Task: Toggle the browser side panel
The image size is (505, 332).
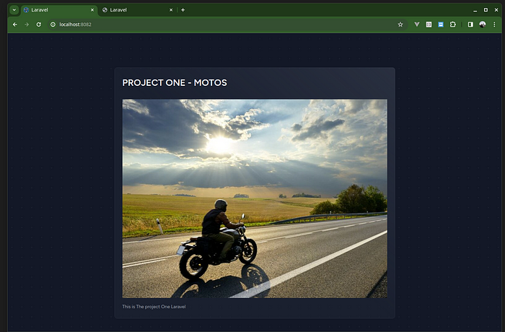Action: tap(470, 25)
